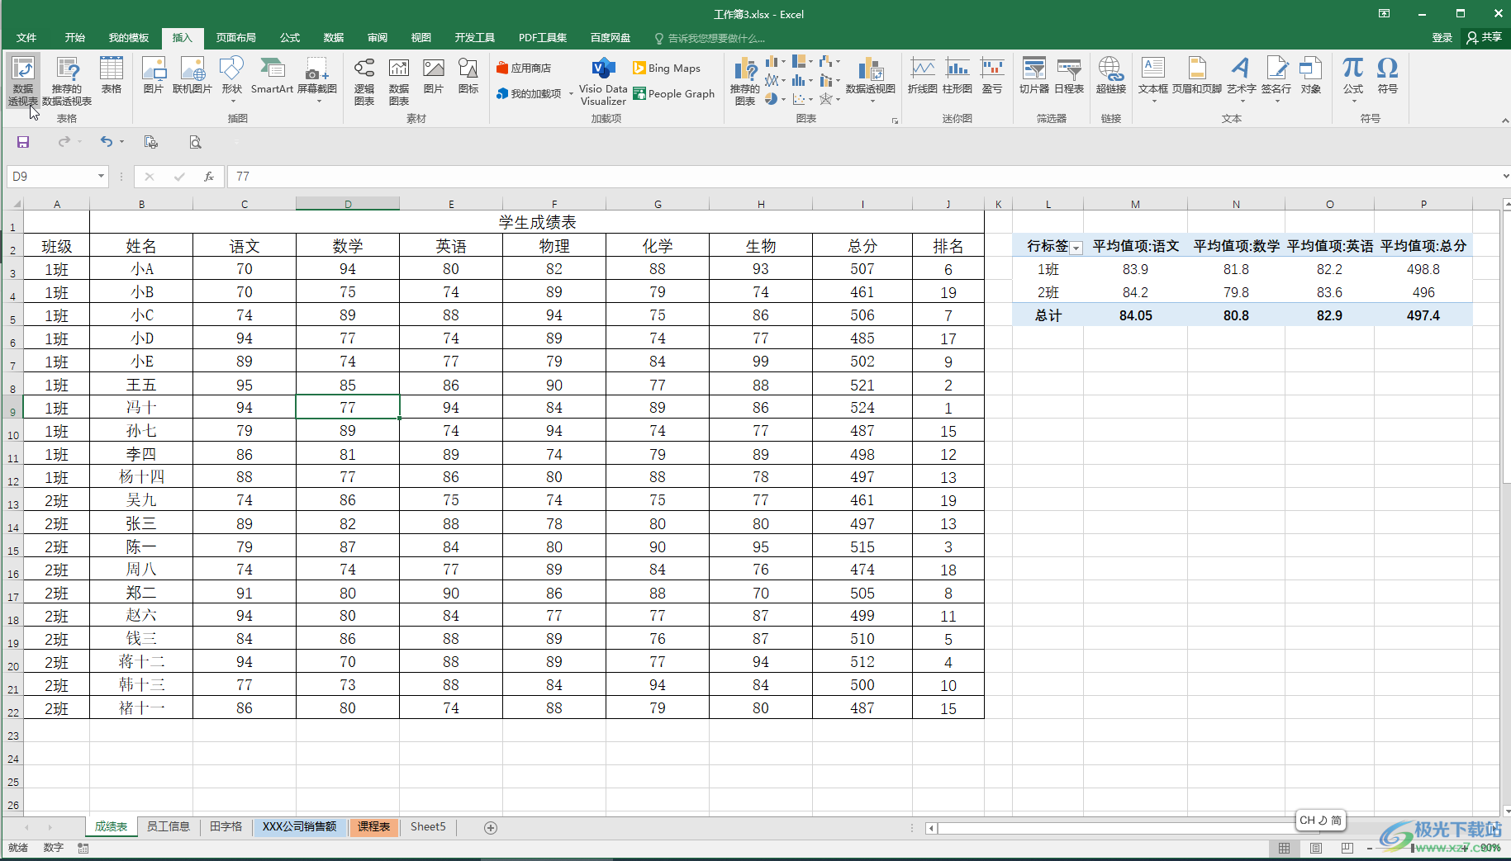Image resolution: width=1511 pixels, height=861 pixels.
Task: Select column header F
Action: 554,203
